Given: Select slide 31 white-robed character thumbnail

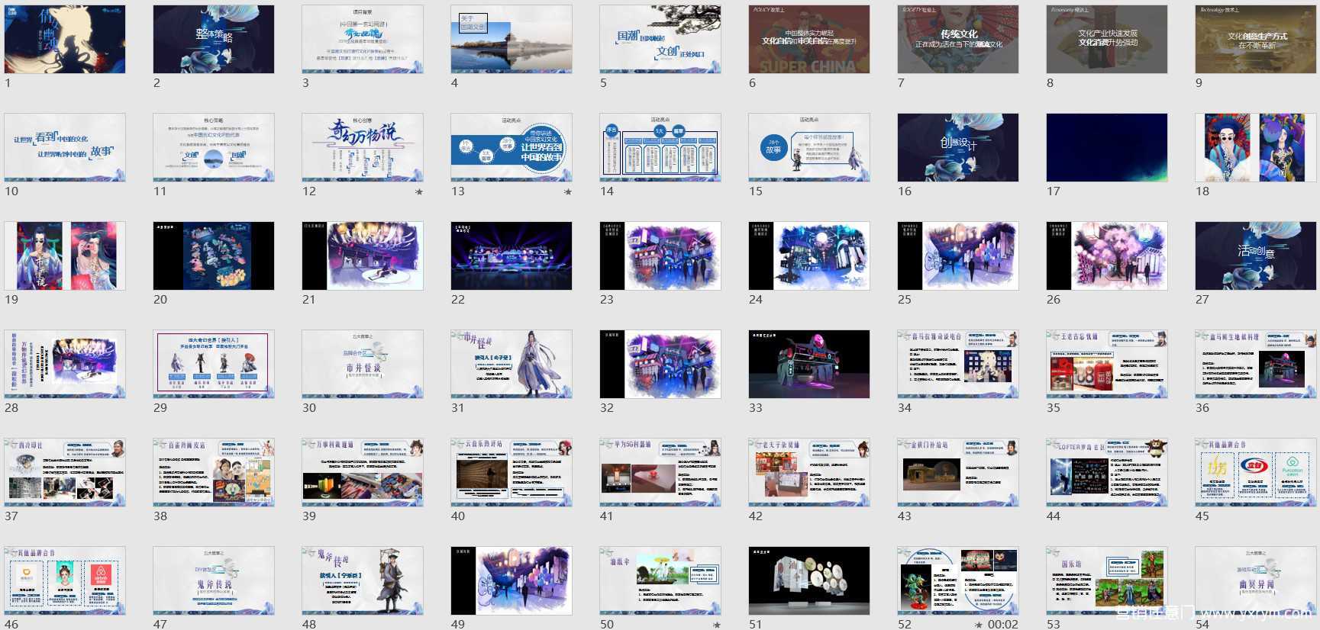Looking at the screenshot, I should point(512,364).
